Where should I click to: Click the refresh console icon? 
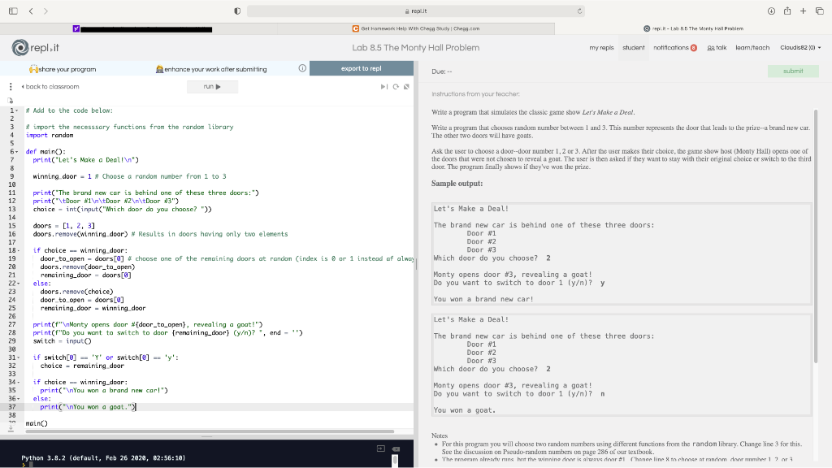click(395, 86)
